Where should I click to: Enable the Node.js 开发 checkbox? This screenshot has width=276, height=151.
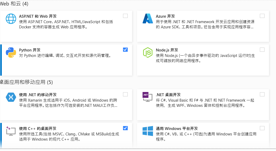tap(262, 50)
